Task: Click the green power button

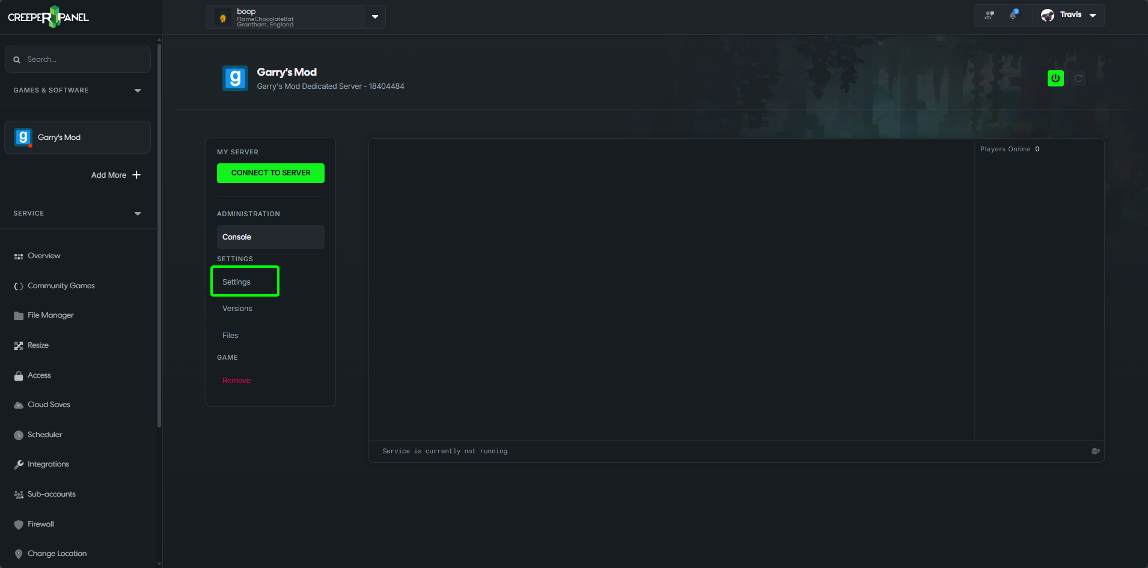Action: coord(1055,78)
